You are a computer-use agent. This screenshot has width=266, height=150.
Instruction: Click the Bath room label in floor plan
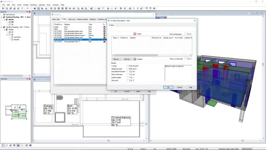point(72,109)
